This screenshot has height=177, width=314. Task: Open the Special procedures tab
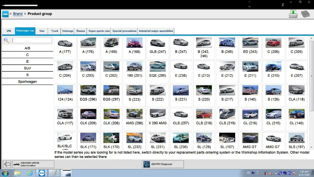coord(124,31)
